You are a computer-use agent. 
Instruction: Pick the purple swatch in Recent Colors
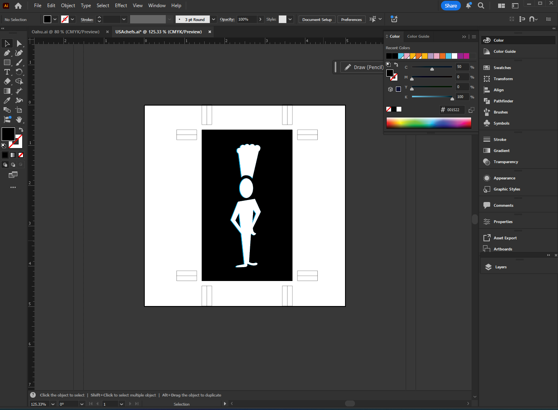[x=460, y=56]
